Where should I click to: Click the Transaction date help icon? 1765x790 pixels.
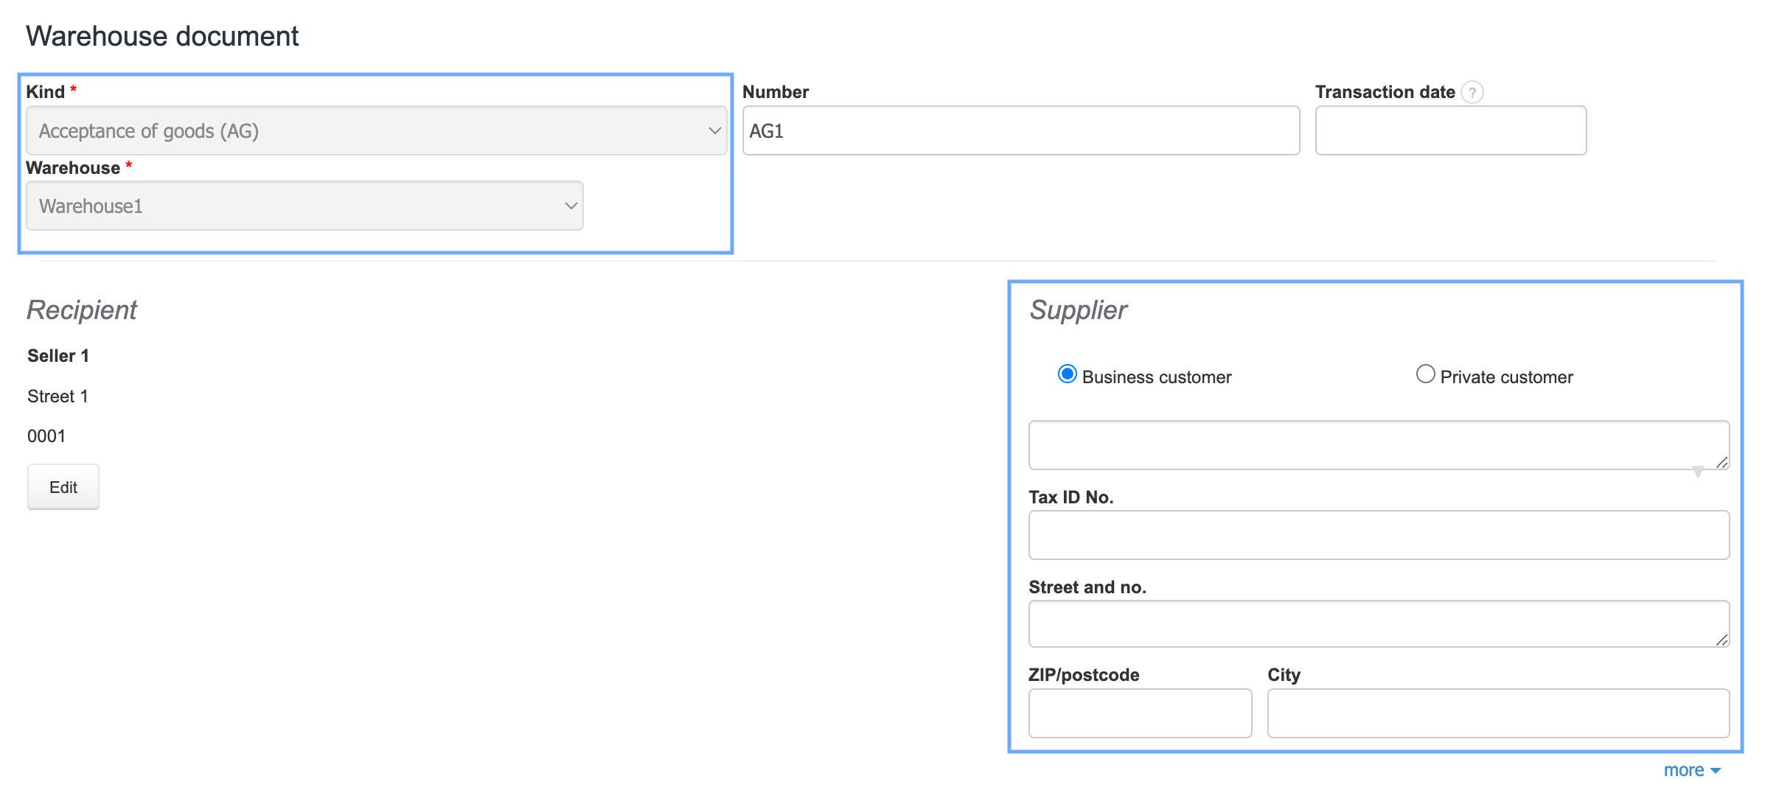[1472, 93]
